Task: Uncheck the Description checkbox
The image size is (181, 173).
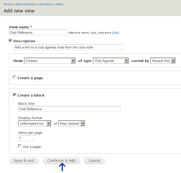Action: 10,41
